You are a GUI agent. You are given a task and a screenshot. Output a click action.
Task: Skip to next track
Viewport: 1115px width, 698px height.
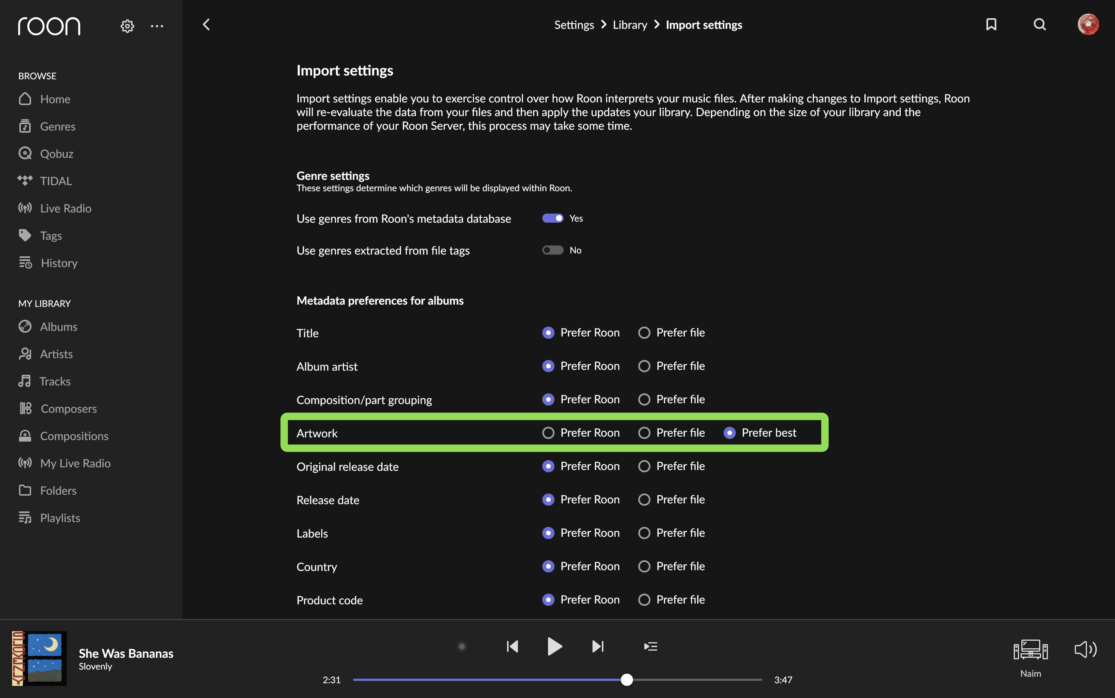coord(598,646)
